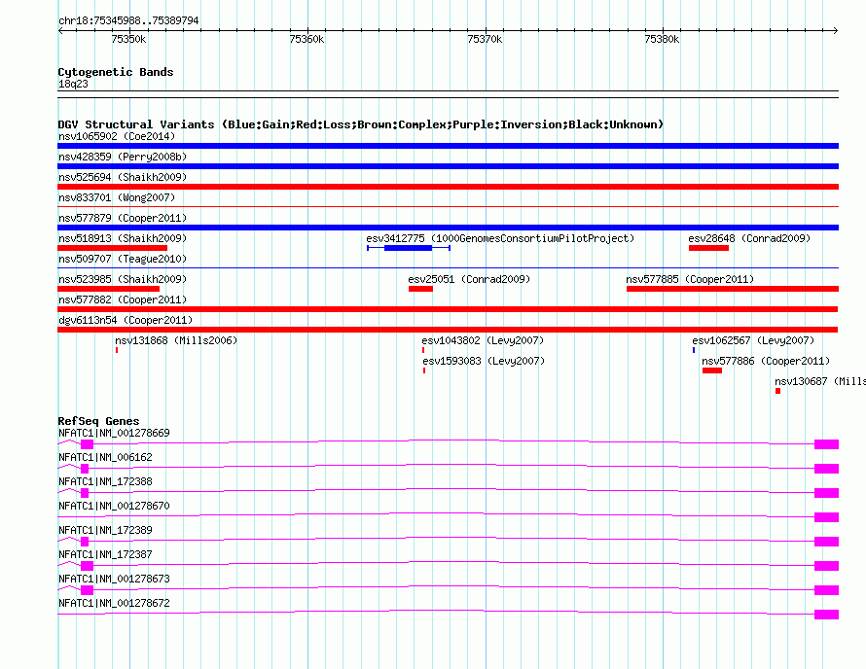This screenshot has height=669, width=866.
Task: Select right-end exon of NM_006162 transcript
Action: point(827,469)
